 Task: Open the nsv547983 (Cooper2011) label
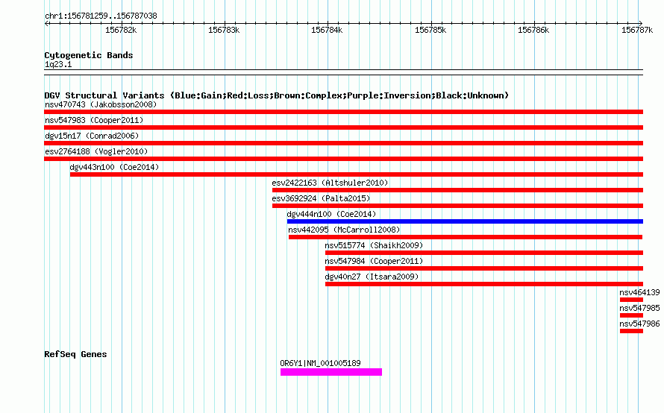[x=94, y=120]
